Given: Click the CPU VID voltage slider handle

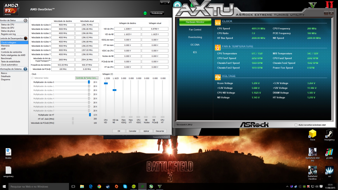Looking at the screenshot, I should click(x=106, y=83).
